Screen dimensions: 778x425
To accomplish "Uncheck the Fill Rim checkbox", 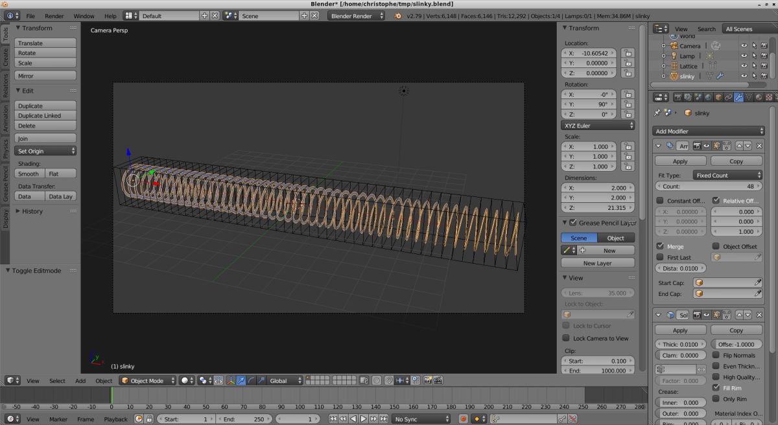I will tap(716, 388).
